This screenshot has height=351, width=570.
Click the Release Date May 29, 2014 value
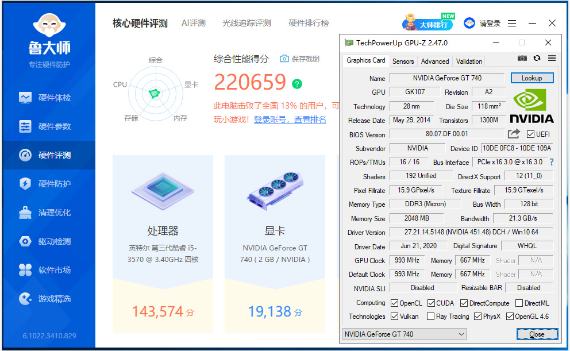click(x=411, y=120)
